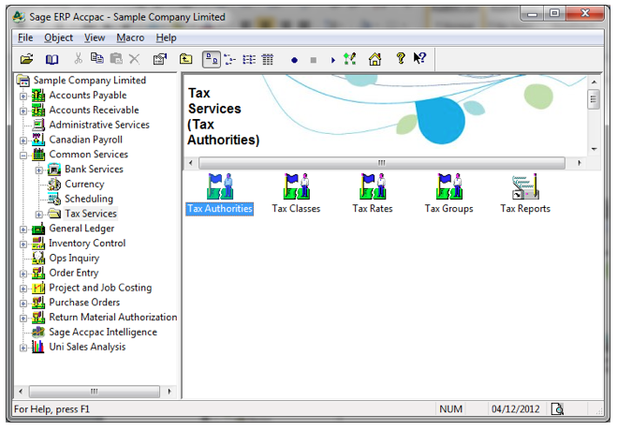Open the View menu
The width and height of the screenshot is (617, 430).
[95, 37]
